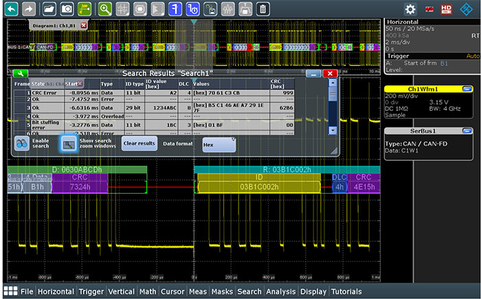Minimize the SerBus1 signal box
The width and height of the screenshot is (481, 299).
pyautogui.click(x=467, y=131)
